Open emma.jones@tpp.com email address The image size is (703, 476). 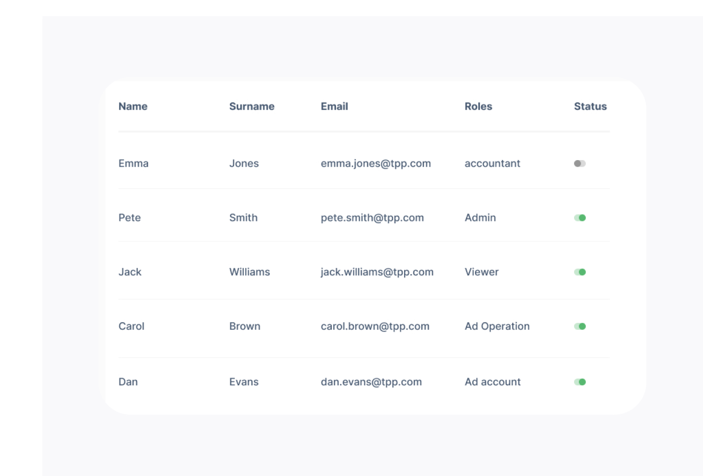click(x=376, y=163)
